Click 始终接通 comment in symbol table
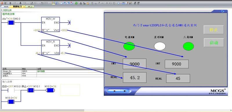The image size is (232, 112). coord(41,71)
